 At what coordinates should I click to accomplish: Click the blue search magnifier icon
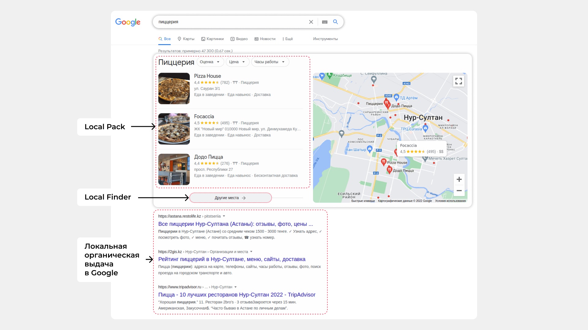coord(335,22)
